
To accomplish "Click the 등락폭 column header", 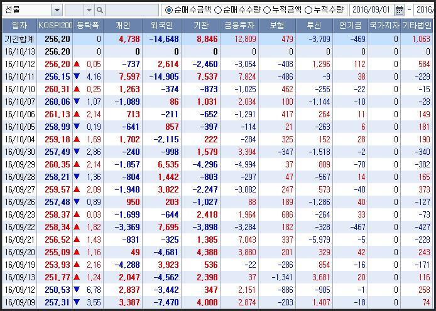I will pos(88,26).
